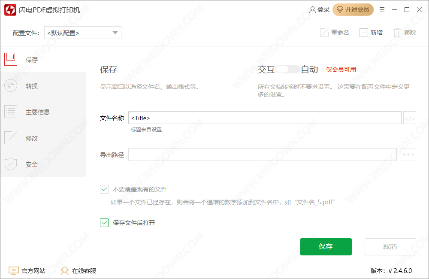Open 在线客服 online support

79,271
